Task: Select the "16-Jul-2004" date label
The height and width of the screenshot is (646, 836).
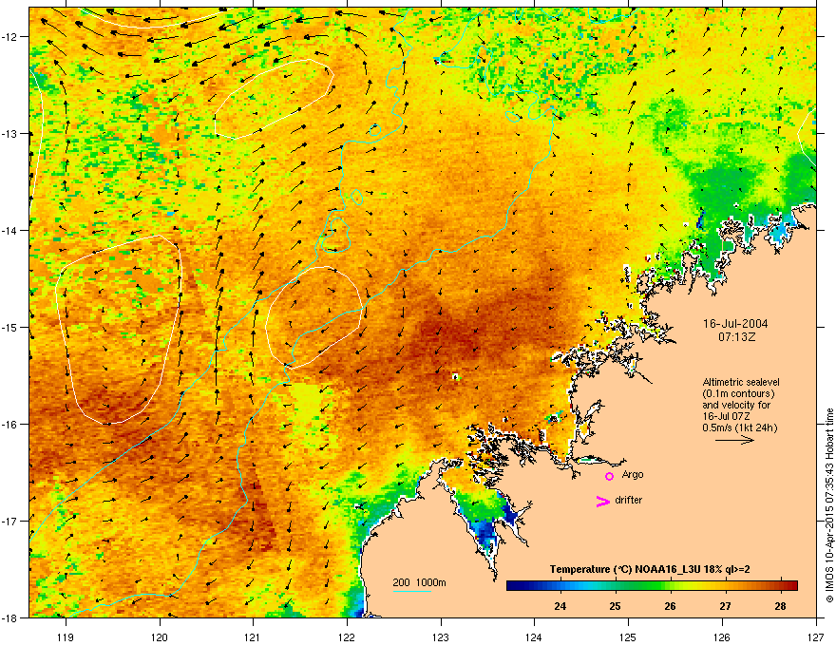Action: pyautogui.click(x=735, y=324)
